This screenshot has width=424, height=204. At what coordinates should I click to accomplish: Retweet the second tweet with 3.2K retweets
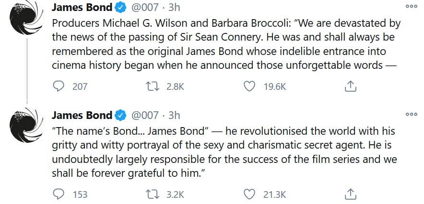pos(152,194)
